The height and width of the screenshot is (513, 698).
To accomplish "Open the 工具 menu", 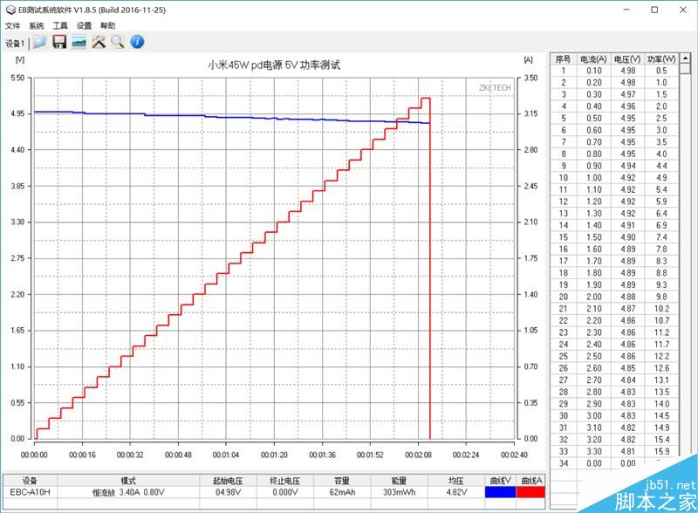I will [60, 26].
